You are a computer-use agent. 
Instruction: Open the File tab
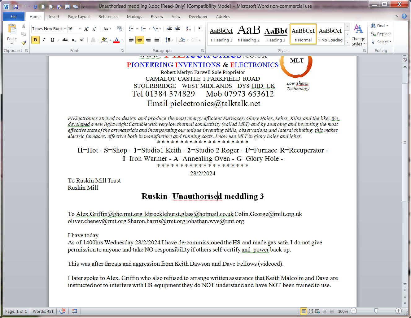[14, 16]
